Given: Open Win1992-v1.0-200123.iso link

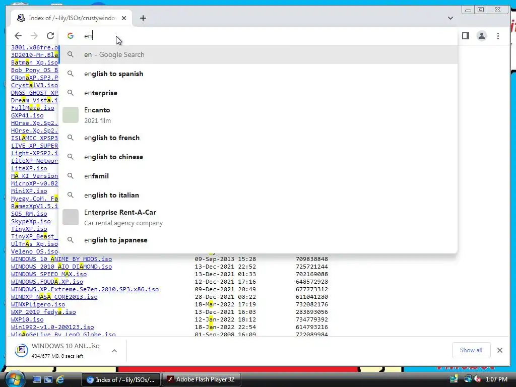Looking at the screenshot, I should [x=52, y=327].
